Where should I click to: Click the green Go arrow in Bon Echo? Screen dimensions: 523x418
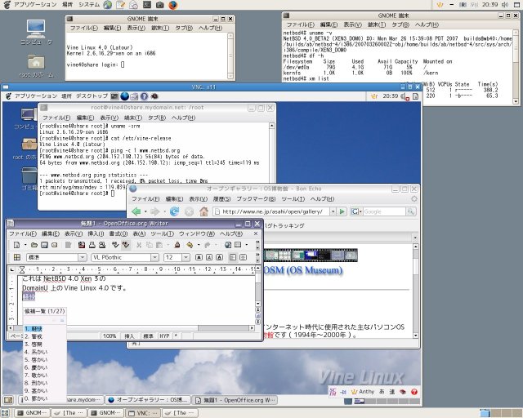click(342, 211)
